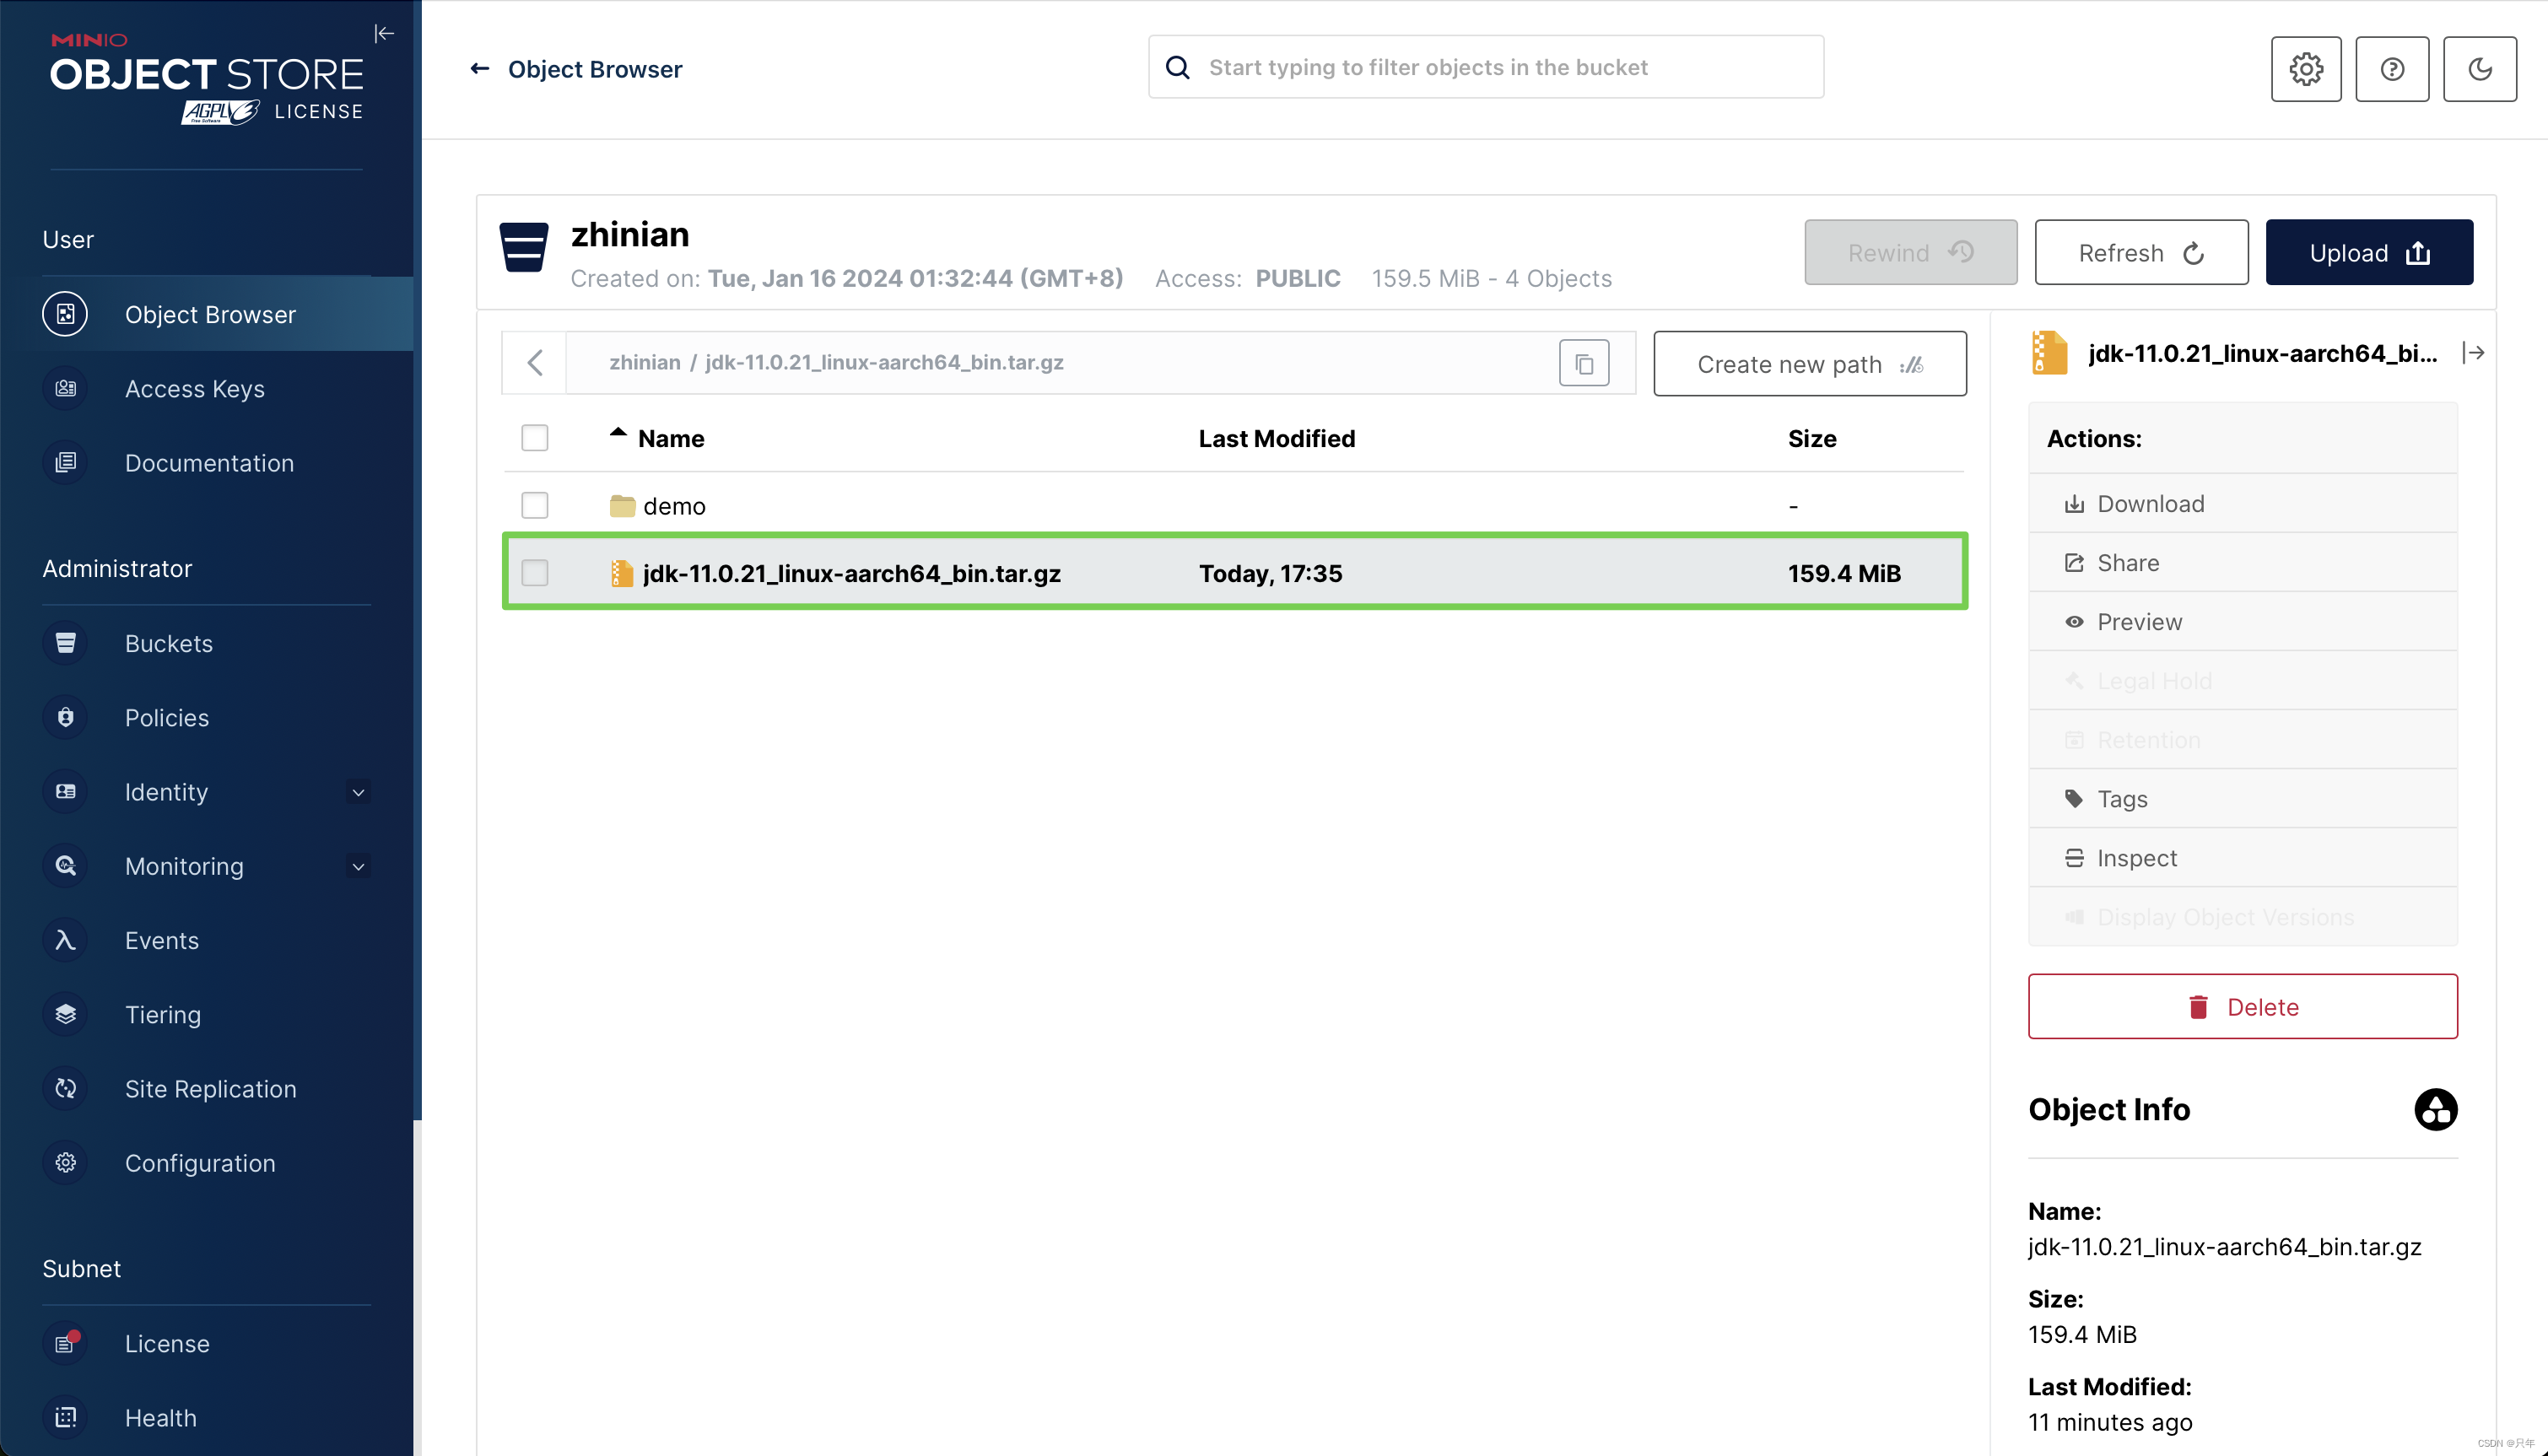Click the Object Info metadata icon

(x=2435, y=1109)
